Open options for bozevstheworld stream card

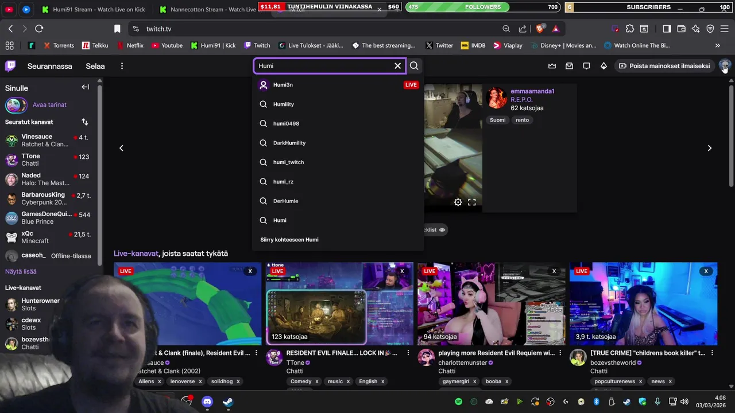point(712,353)
